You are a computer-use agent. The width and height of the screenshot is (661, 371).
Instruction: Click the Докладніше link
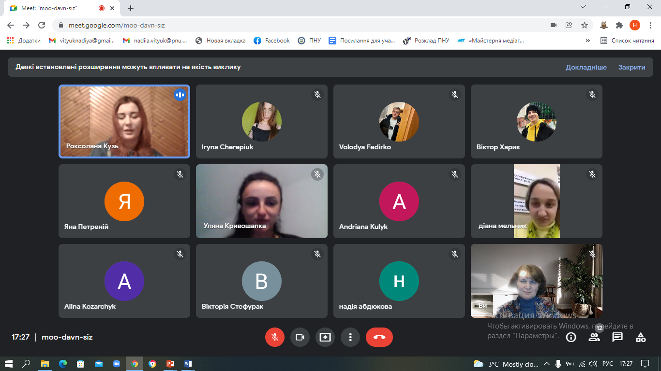click(586, 67)
